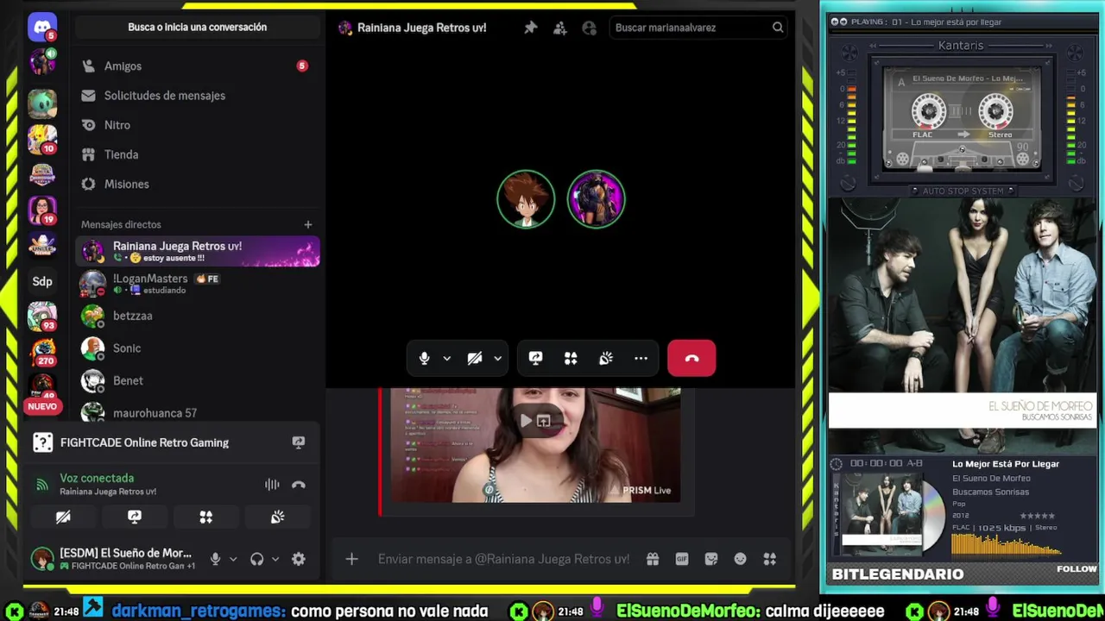Open more options ellipsis in call bar
1105x621 pixels.
click(641, 358)
